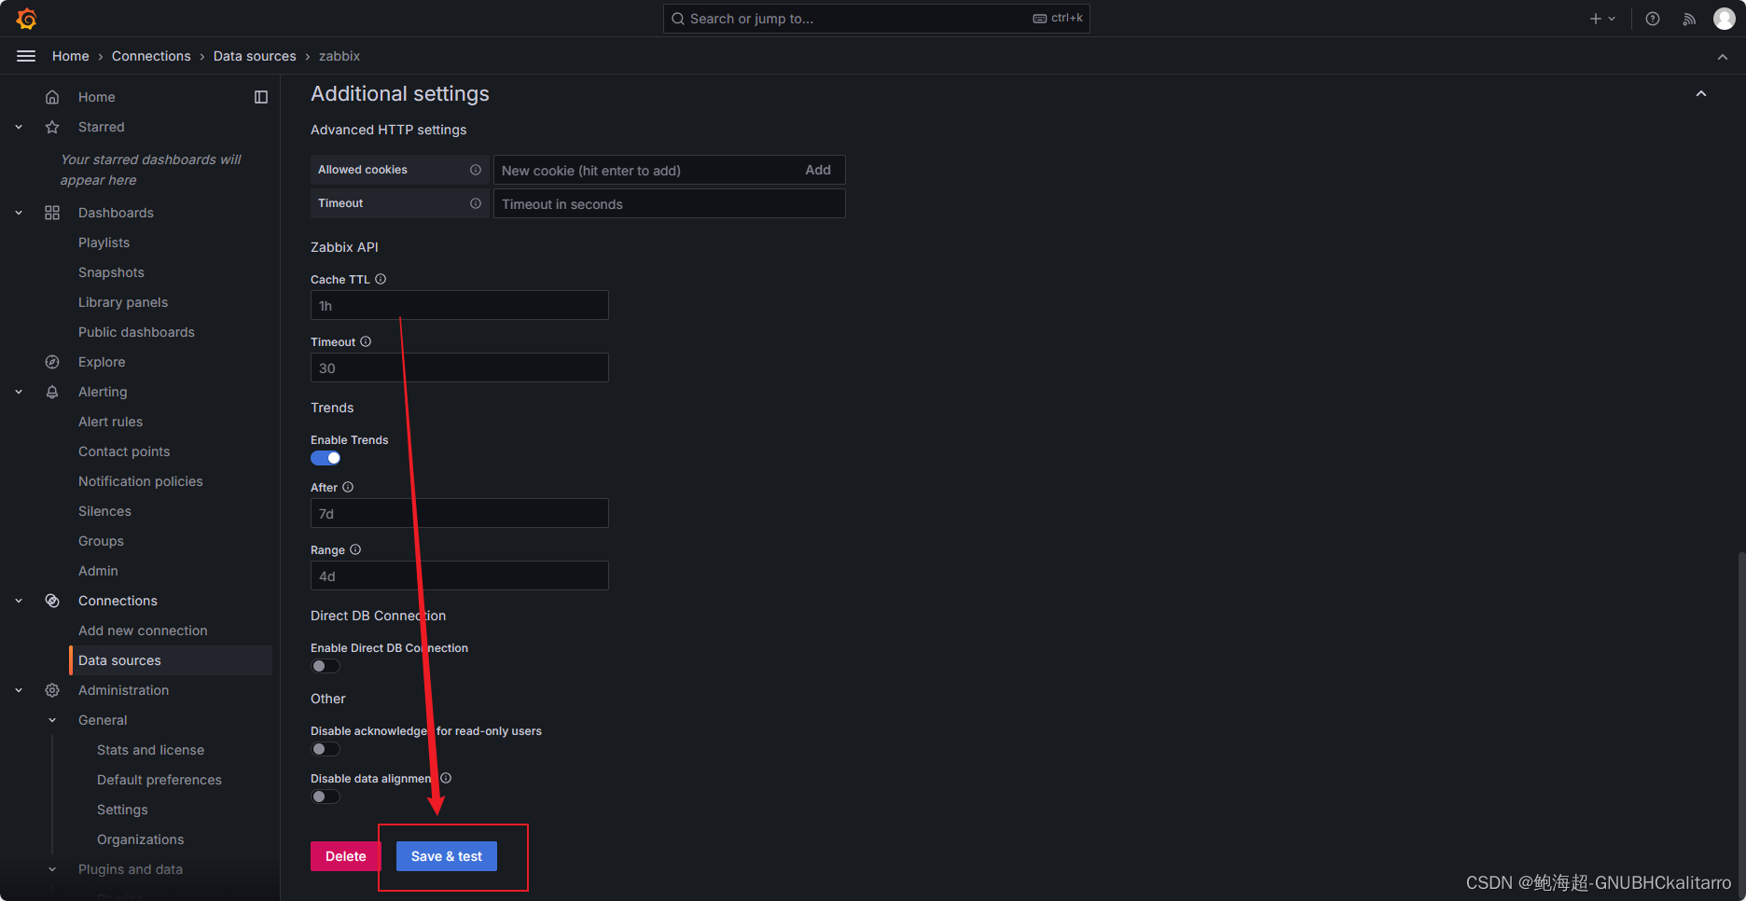Click the Dashboards grid icon
Screen dimensions: 1746x901
52,213
